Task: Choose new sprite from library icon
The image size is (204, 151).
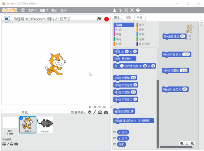Action: click(x=90, y=112)
